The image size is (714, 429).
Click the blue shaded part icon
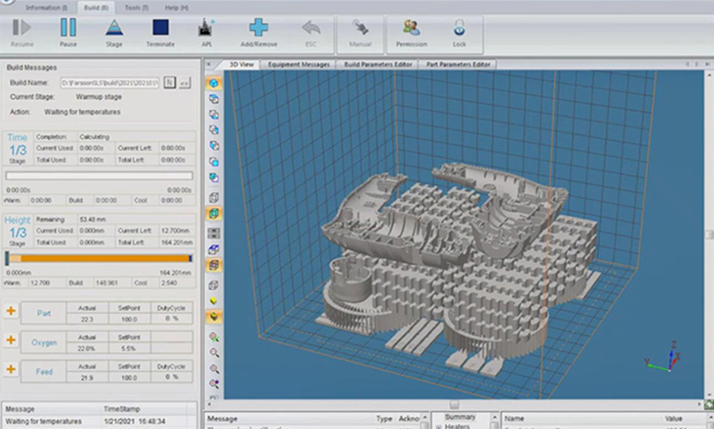click(213, 249)
